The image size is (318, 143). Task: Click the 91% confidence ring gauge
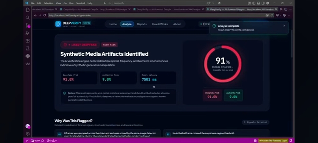pos(223,64)
